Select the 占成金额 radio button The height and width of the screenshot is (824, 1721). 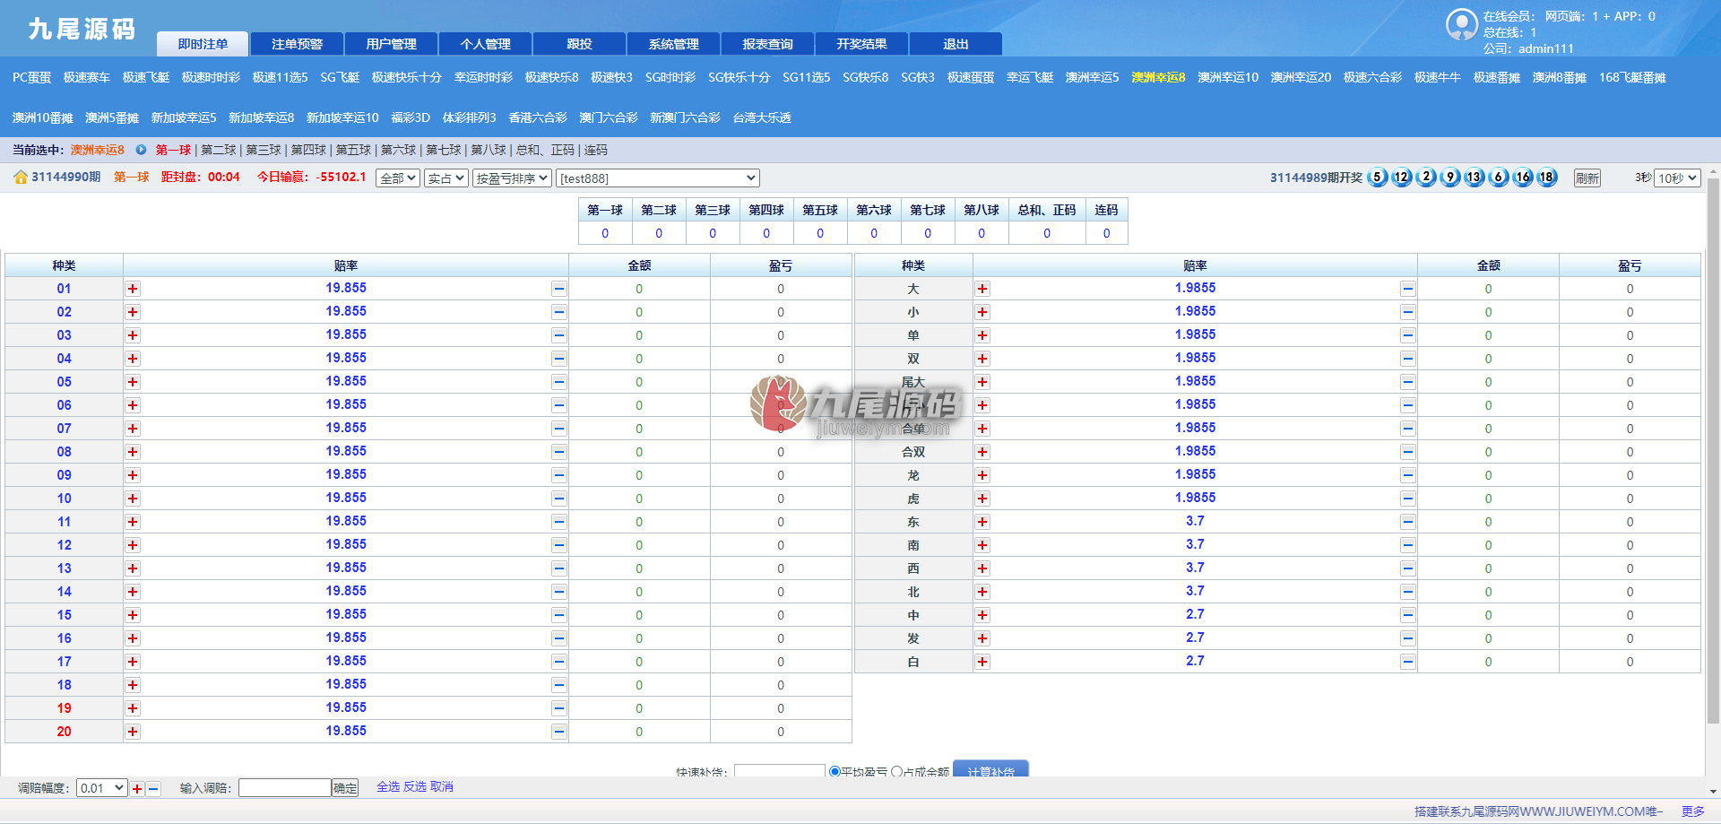click(x=896, y=771)
